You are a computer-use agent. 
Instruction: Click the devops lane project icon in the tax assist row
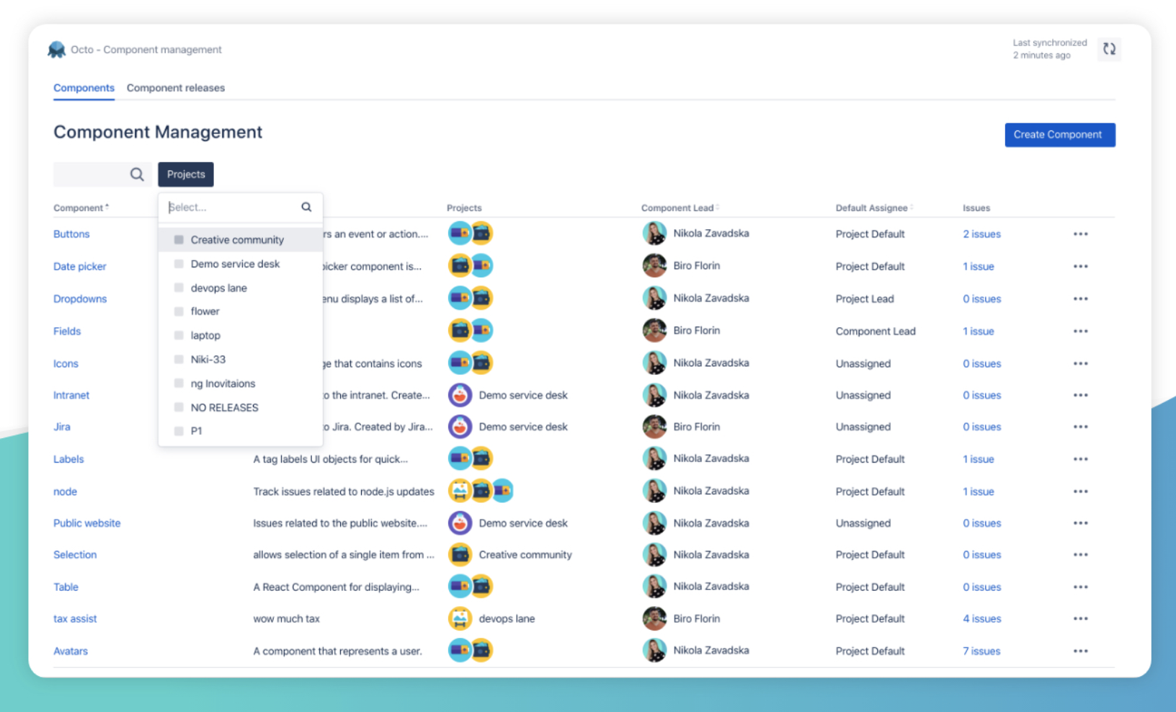tap(460, 618)
